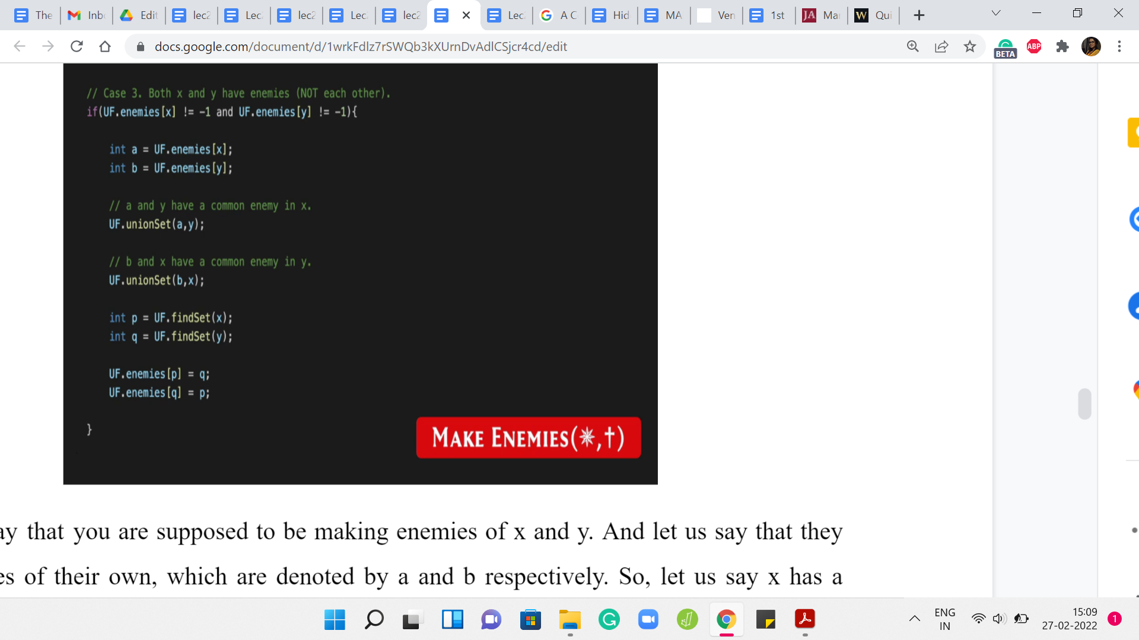Check battery status icon
Screen dimensions: 1139x640
[1021, 619]
